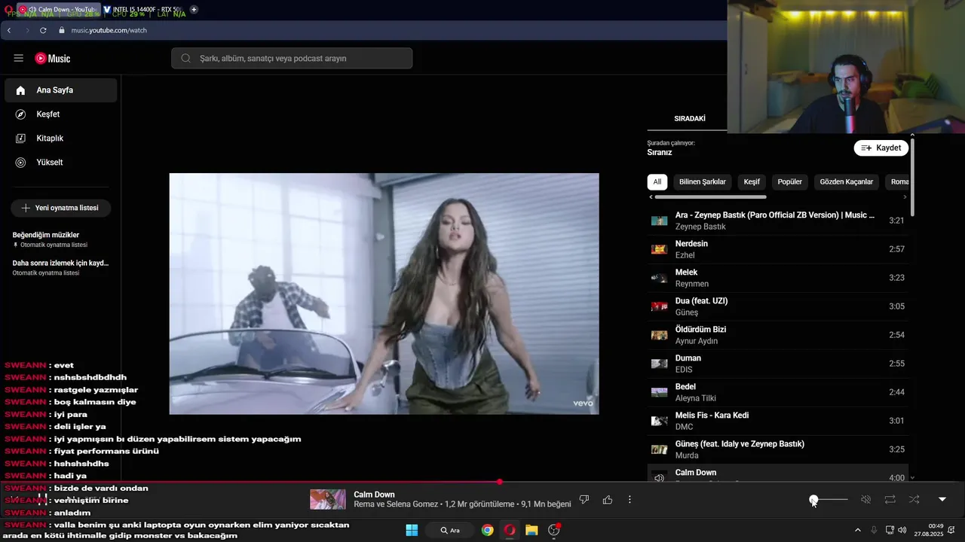Switch to the INTEL I5 14400F browser tab
965x542 pixels.
(x=142, y=10)
